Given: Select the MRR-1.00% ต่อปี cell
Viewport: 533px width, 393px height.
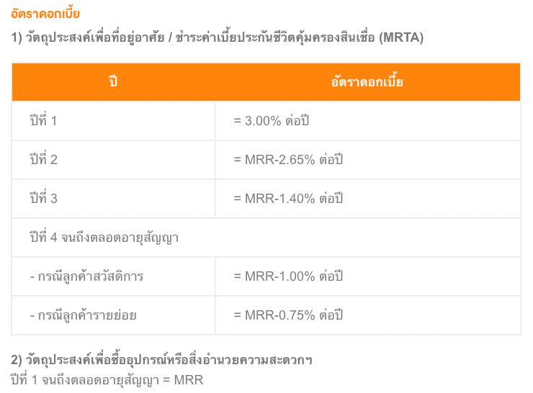Looking at the screenshot, I should pyautogui.click(x=288, y=276).
